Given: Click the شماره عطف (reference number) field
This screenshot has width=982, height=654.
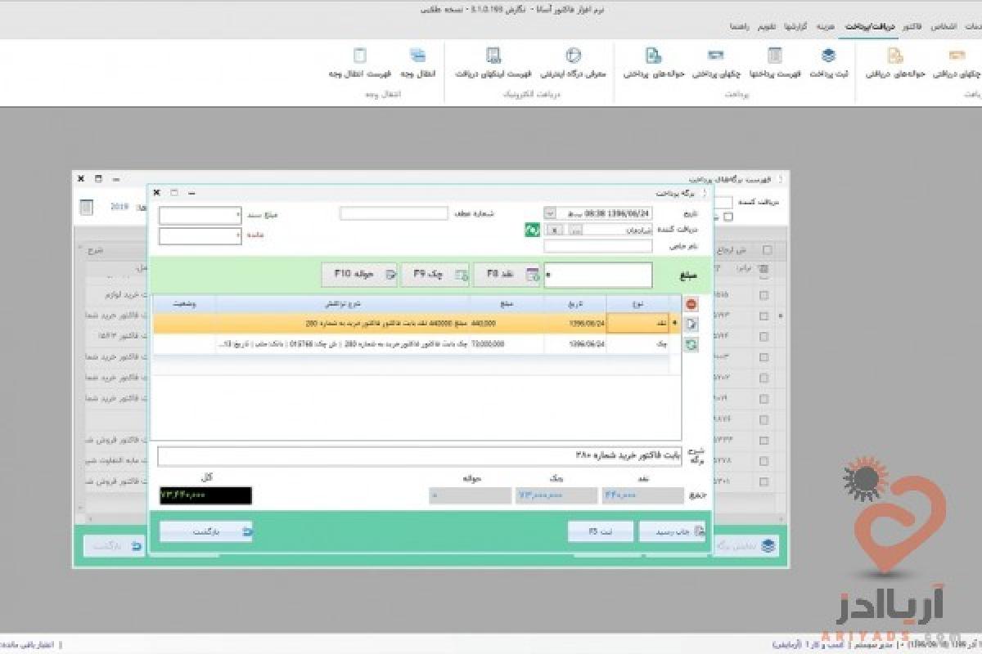Looking at the screenshot, I should 393,213.
